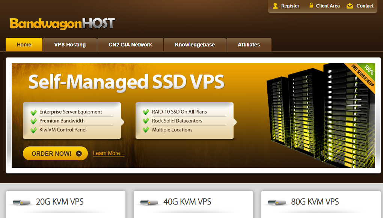The image size is (383, 218).
Task: Click the Register user icon
Action: coord(275,6)
